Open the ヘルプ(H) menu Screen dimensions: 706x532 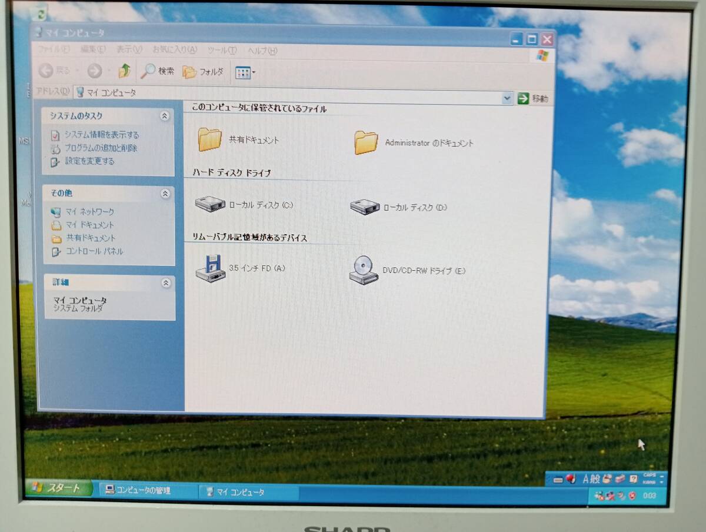(262, 51)
